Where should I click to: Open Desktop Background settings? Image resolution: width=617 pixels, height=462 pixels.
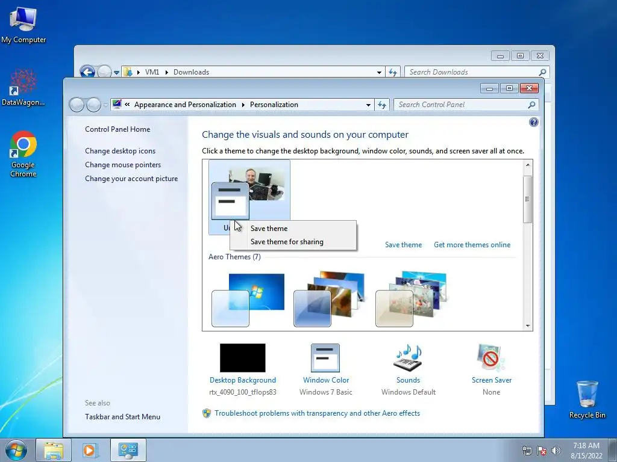click(242, 369)
